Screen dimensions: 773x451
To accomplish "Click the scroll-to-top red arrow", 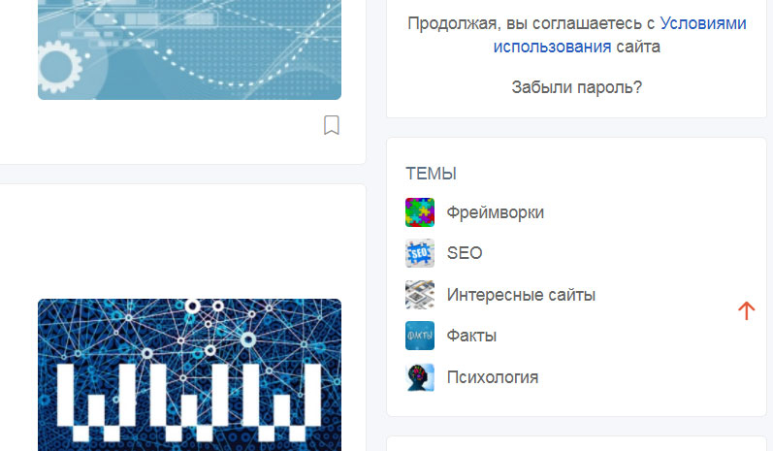I will click(x=747, y=311).
